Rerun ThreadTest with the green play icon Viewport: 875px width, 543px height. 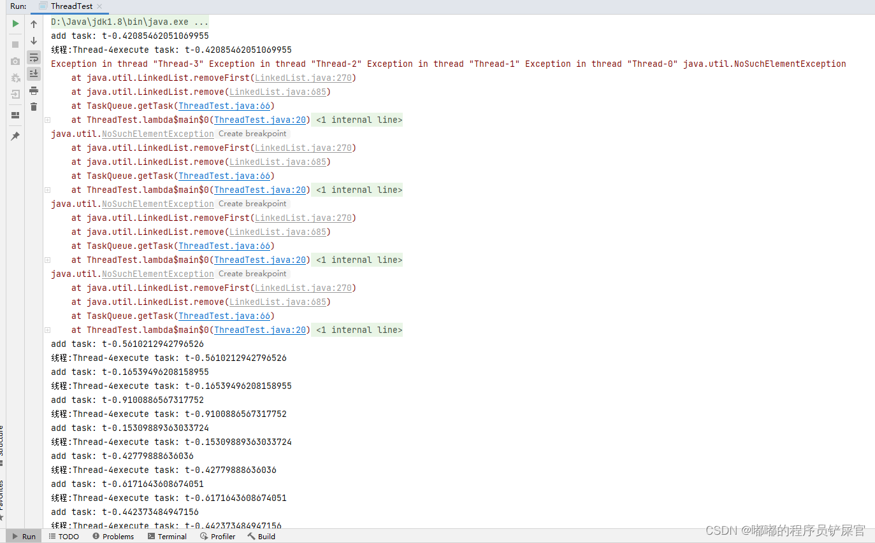[15, 24]
